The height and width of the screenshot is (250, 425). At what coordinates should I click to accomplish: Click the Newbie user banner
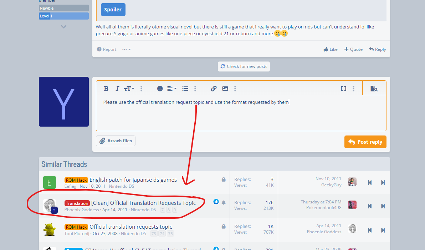click(64, 8)
